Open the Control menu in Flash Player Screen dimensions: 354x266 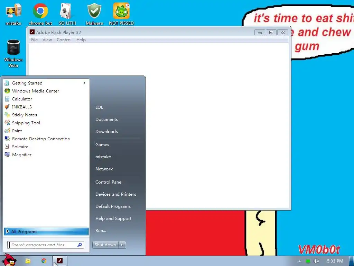pyautogui.click(x=64, y=40)
